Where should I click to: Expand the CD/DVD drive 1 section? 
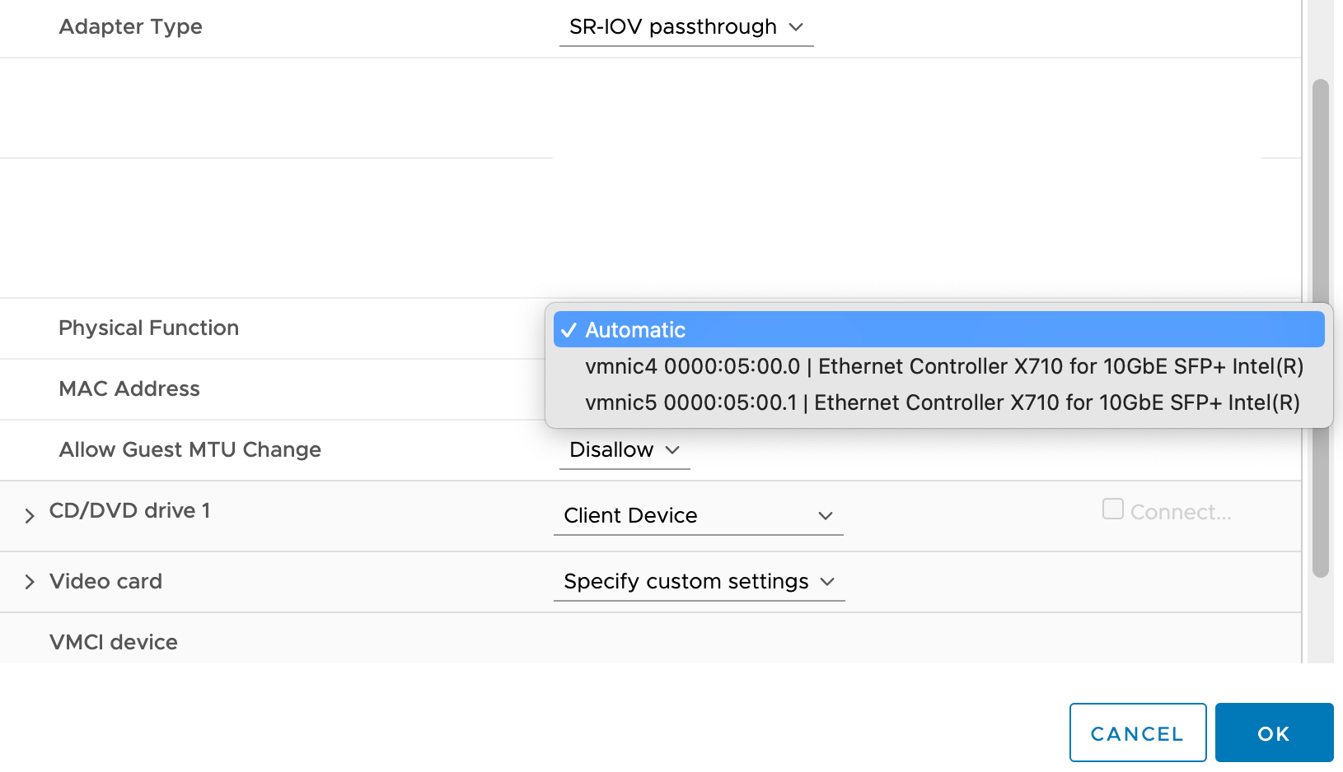click(x=30, y=516)
